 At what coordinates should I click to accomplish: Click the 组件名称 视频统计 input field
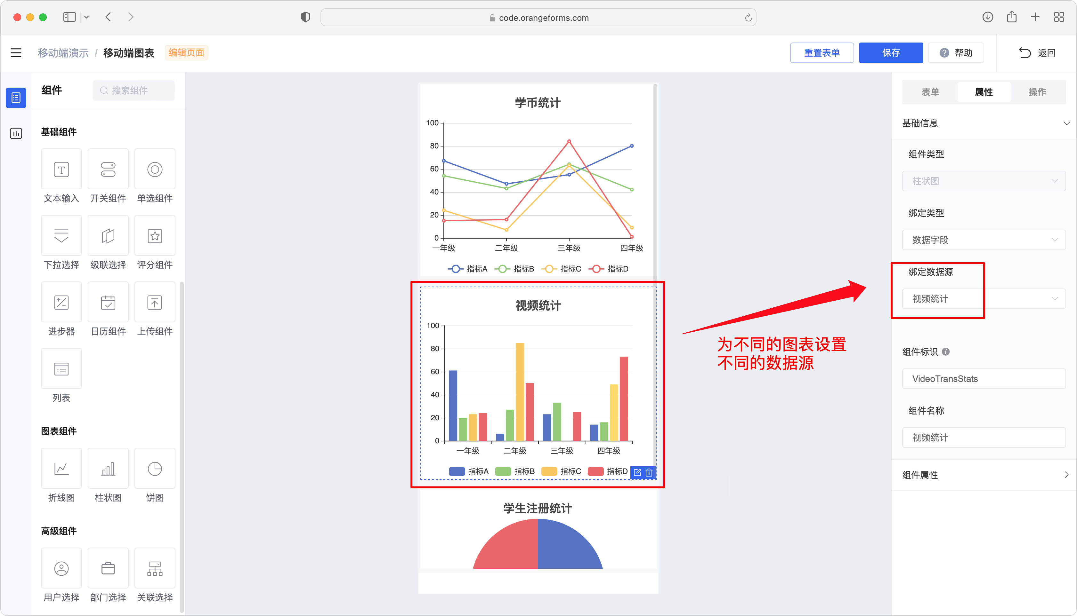click(984, 438)
